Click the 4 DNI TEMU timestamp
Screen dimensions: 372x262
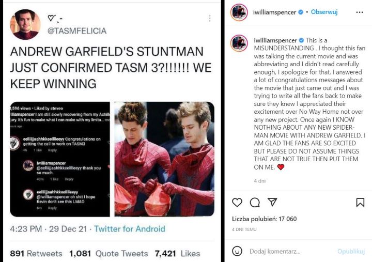point(245,229)
